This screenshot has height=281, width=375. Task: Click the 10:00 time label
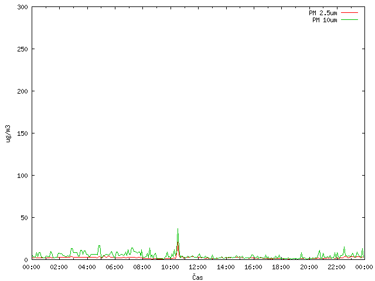tap(170, 267)
